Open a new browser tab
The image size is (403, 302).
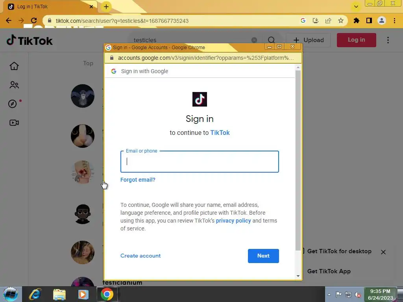(x=106, y=7)
